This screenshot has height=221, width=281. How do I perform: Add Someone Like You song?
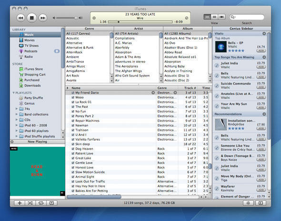click(x=261, y=149)
